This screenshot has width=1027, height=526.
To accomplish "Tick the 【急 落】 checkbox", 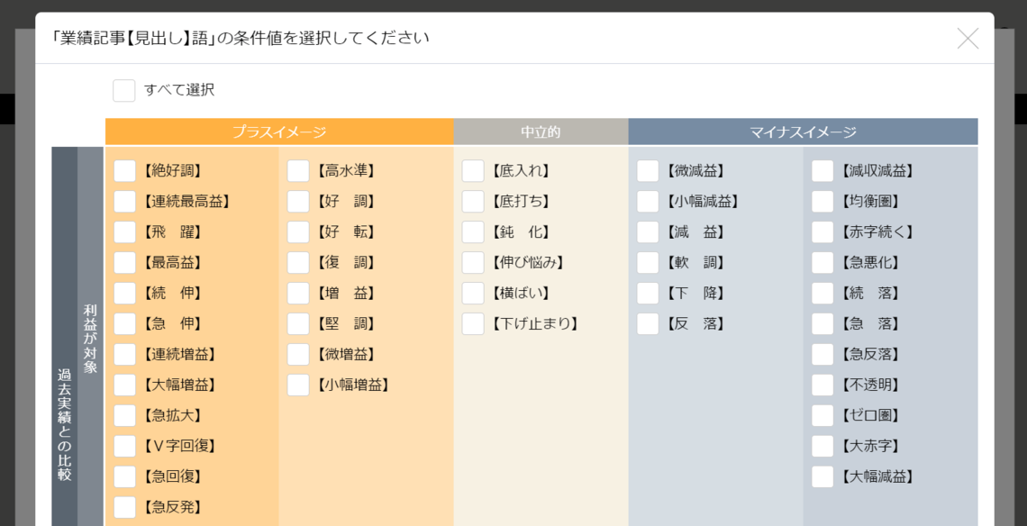I will point(823,323).
